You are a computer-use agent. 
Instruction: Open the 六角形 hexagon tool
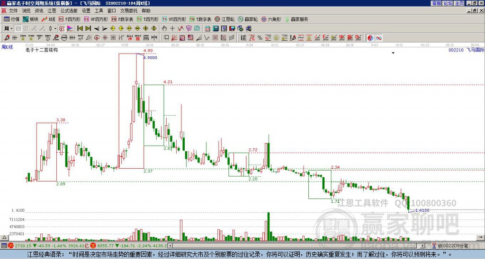(x=271, y=19)
